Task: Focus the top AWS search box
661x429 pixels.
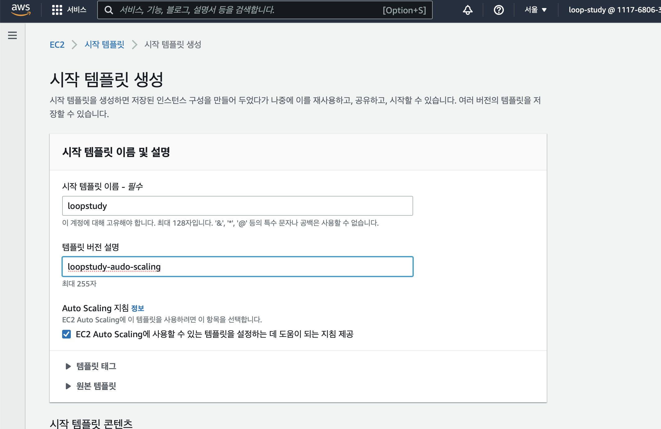Action: tap(248, 10)
